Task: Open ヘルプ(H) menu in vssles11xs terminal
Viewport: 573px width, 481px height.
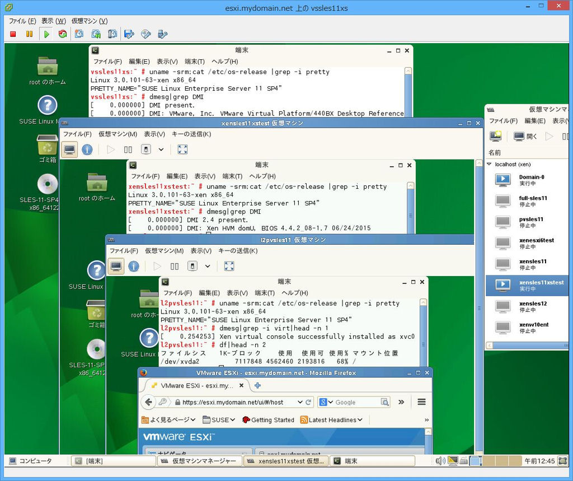Action: [x=225, y=62]
